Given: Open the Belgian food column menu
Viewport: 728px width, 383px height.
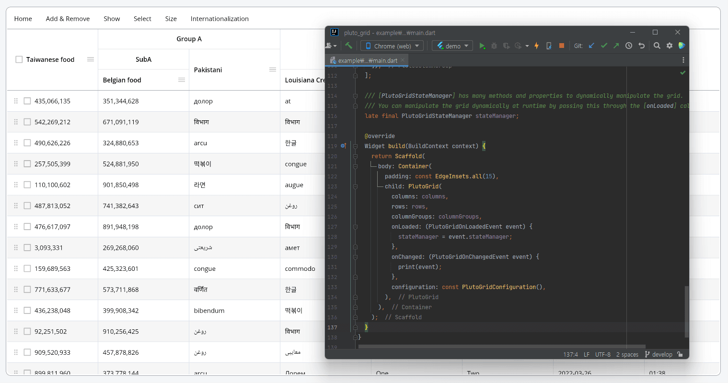Looking at the screenshot, I should point(182,80).
